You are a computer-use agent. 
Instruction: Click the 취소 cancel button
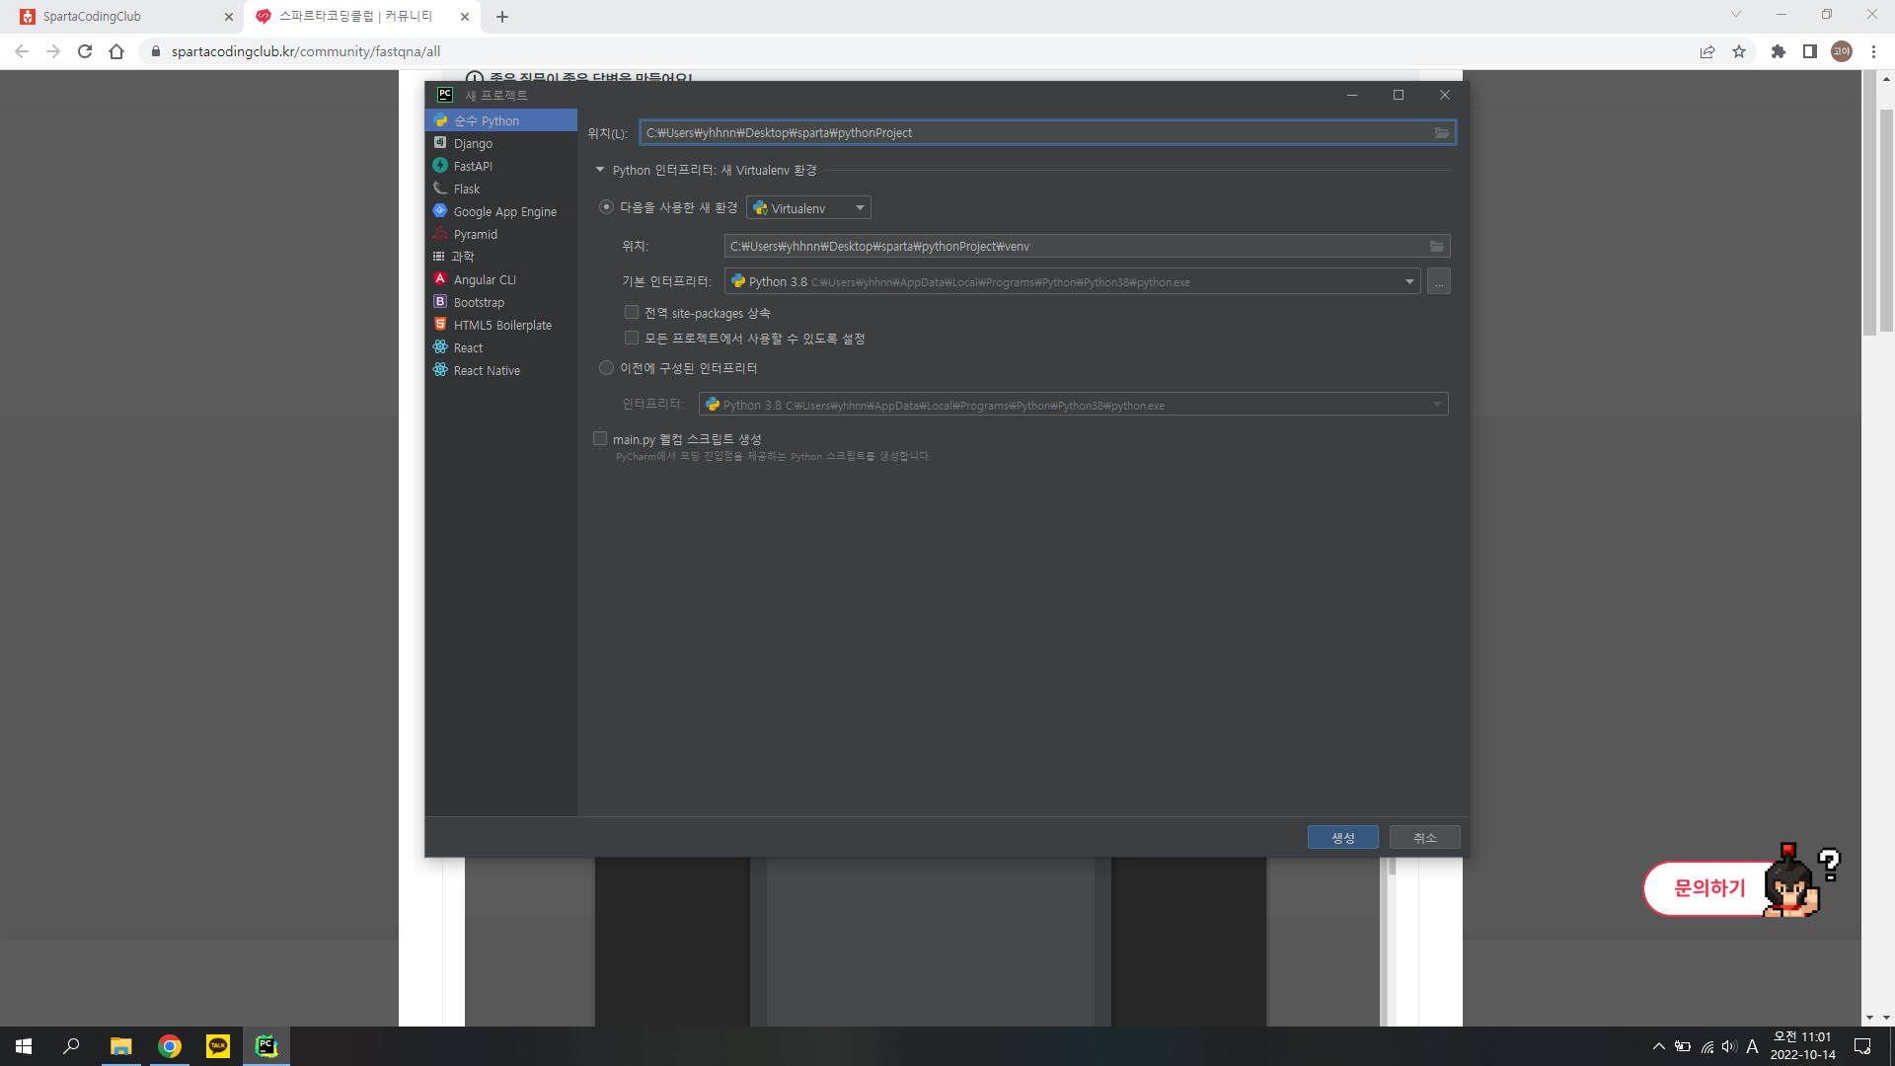coord(1425,838)
